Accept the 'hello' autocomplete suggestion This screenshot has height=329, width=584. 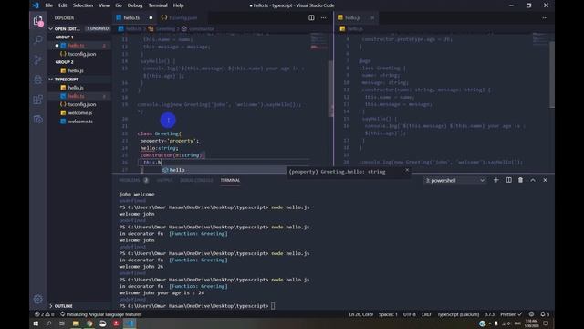(x=224, y=170)
